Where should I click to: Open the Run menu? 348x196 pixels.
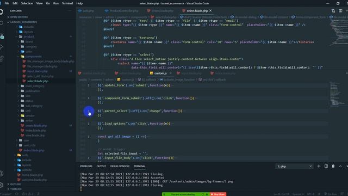(x=56, y=3)
